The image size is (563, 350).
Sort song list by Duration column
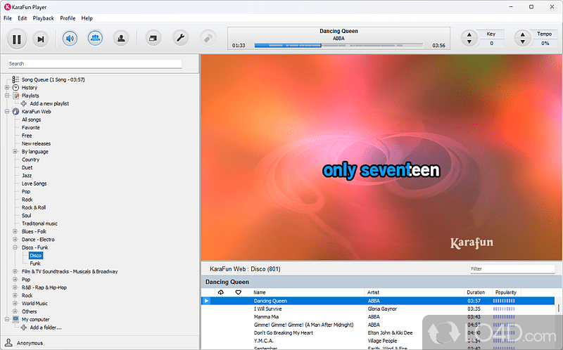pos(476,292)
